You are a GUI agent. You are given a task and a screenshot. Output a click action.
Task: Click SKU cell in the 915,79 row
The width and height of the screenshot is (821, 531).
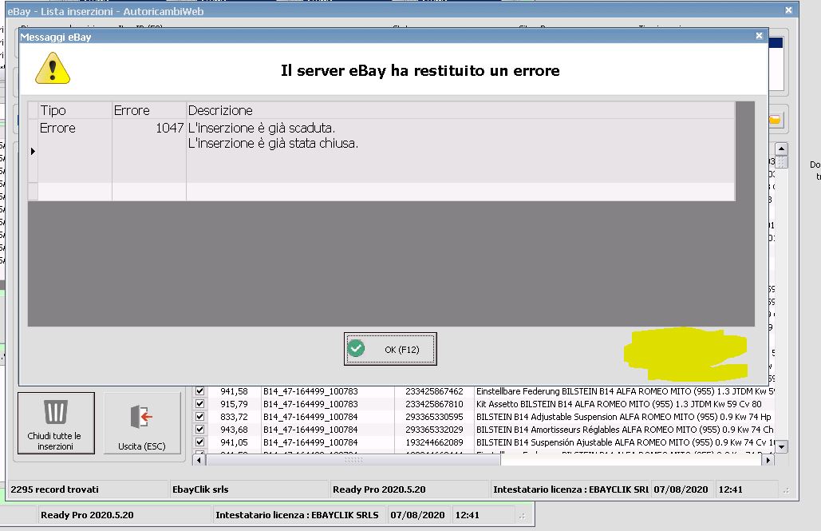point(327,404)
